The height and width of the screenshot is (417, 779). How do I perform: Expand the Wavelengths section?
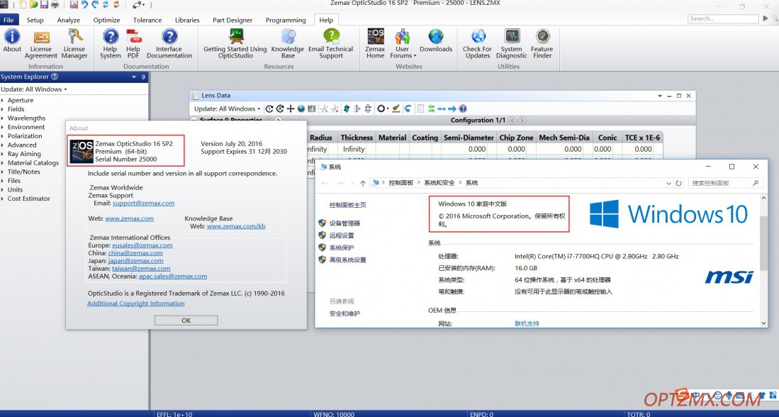3,118
